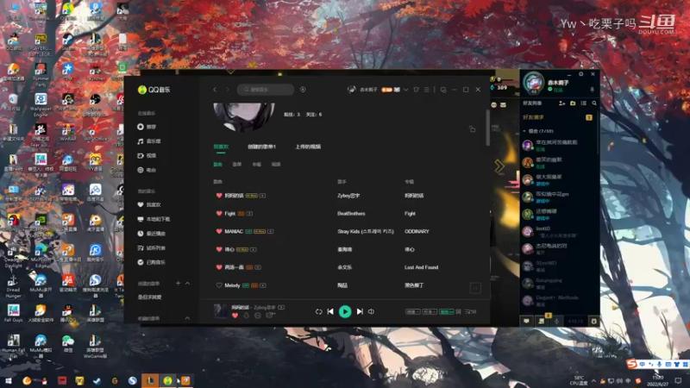
Task: Add new playlist with plus button
Action: point(179,284)
